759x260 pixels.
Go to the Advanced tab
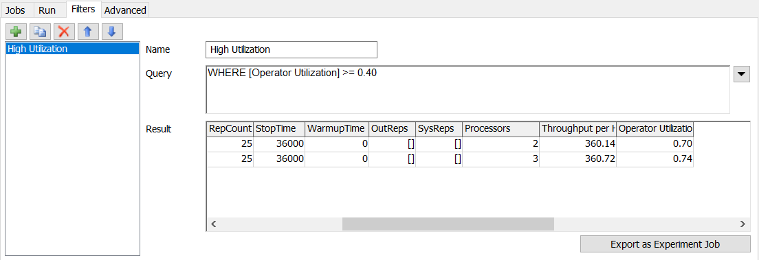pos(125,10)
